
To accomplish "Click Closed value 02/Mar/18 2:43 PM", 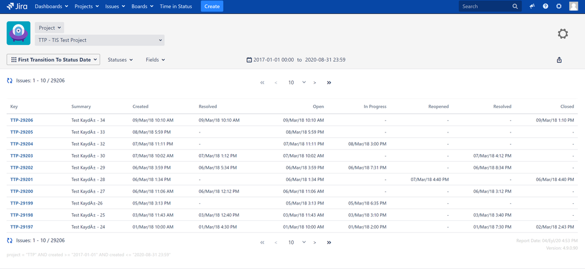I will (555, 227).
